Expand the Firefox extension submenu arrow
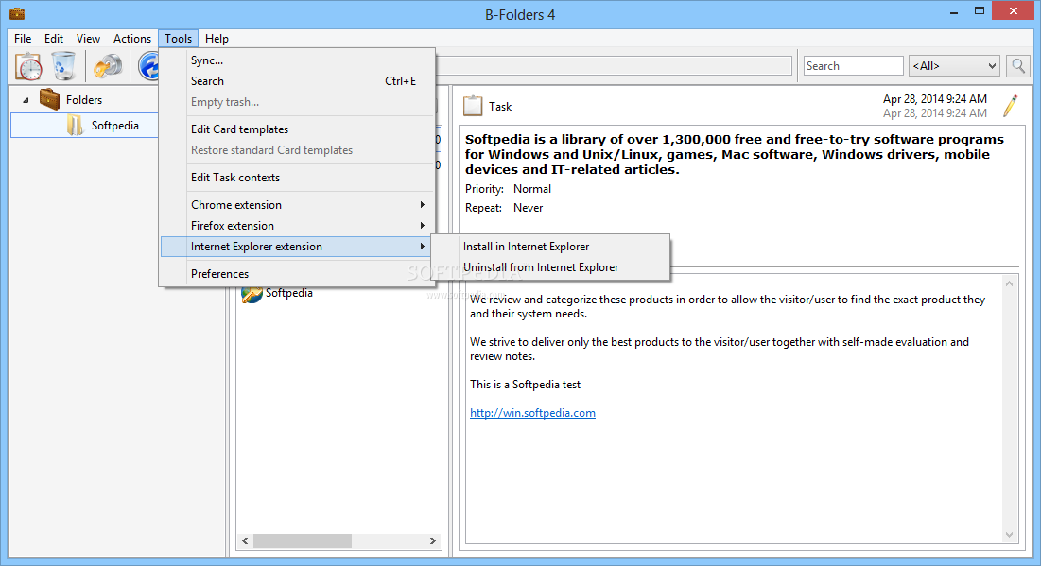The image size is (1041, 566). point(423,226)
